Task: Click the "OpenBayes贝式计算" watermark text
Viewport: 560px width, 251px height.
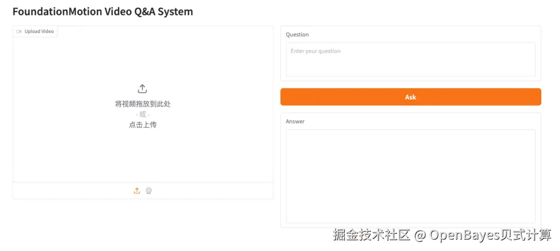Action: (x=490, y=235)
